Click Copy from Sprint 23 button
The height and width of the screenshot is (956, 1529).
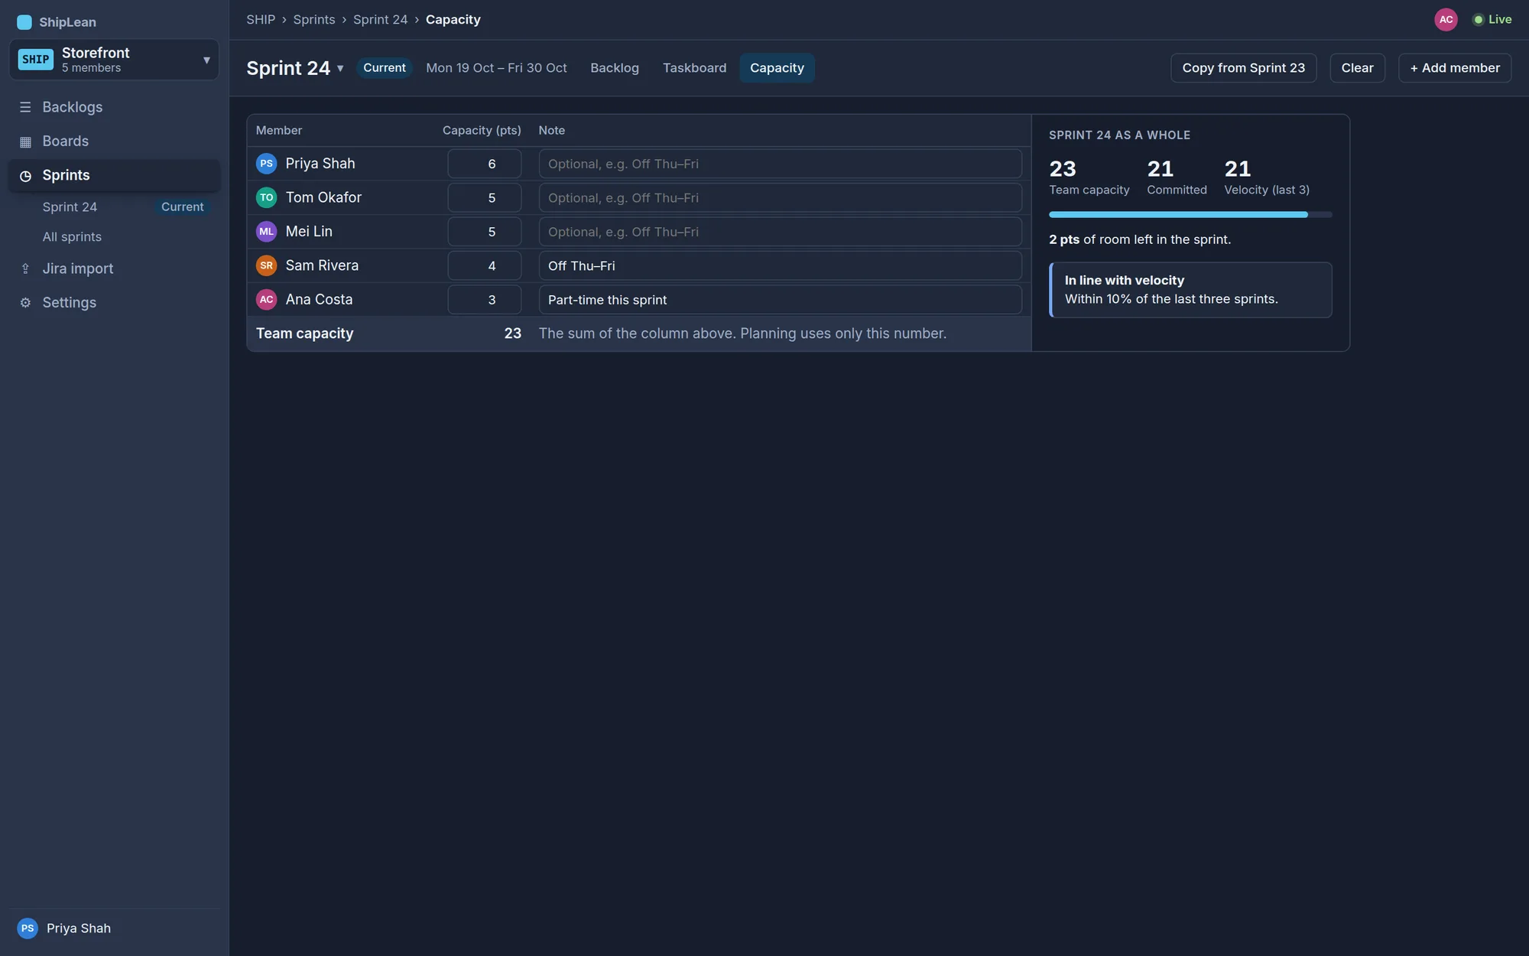pyautogui.click(x=1243, y=68)
